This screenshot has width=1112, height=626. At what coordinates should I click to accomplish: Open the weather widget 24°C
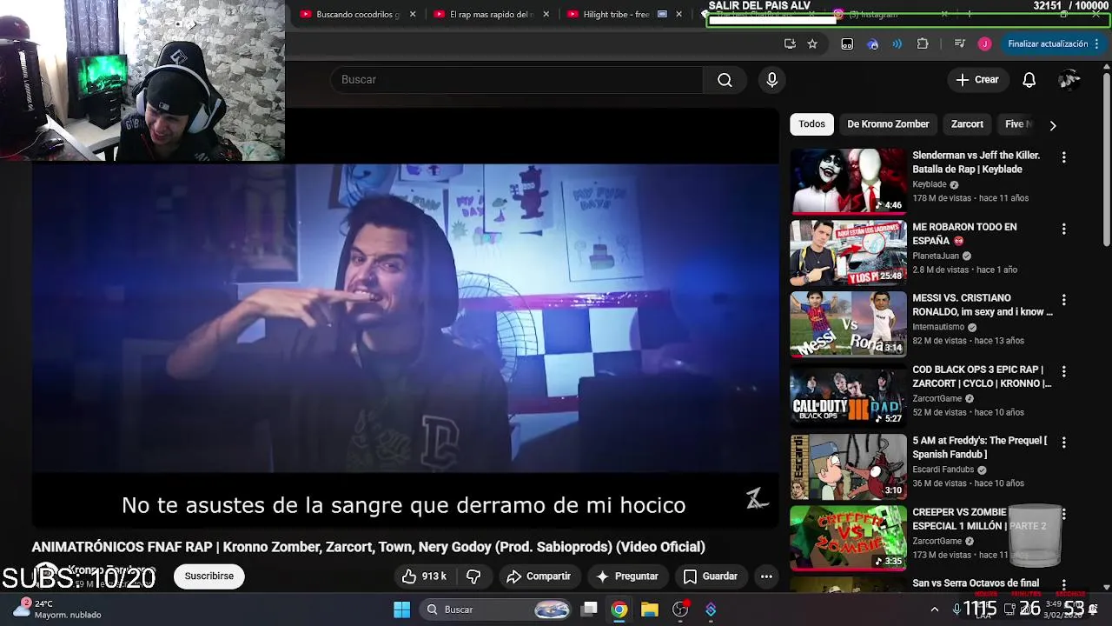59,609
